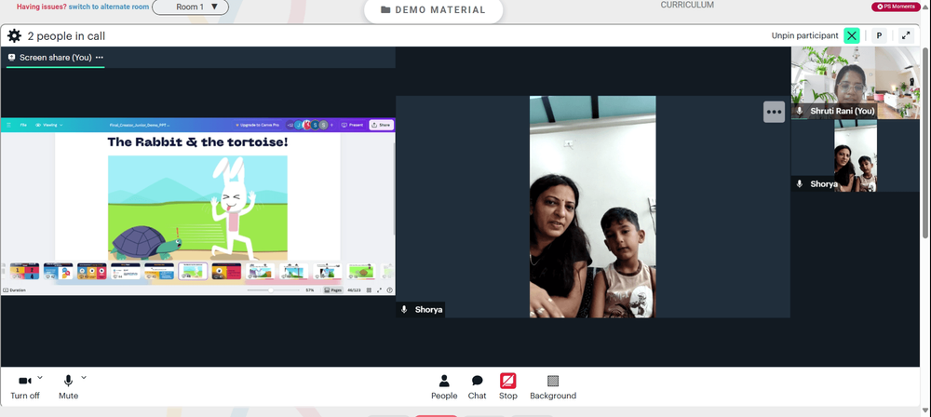Screen dimensions: 931x417
Task: Open the Demo Material folder
Action: coord(434,10)
